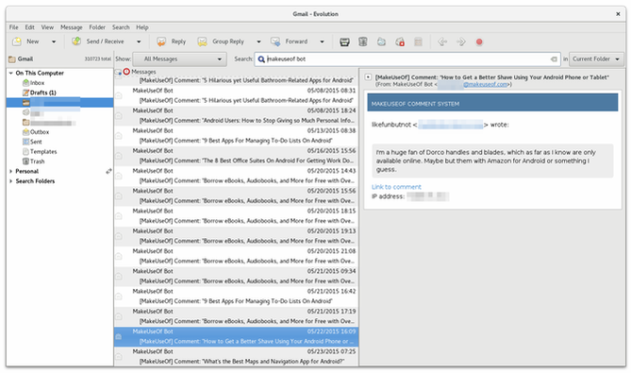Go to next message arrow

(461, 42)
